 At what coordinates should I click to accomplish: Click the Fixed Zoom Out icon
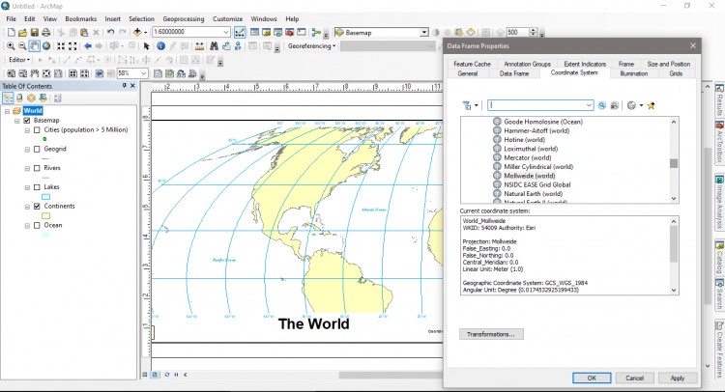[72, 46]
